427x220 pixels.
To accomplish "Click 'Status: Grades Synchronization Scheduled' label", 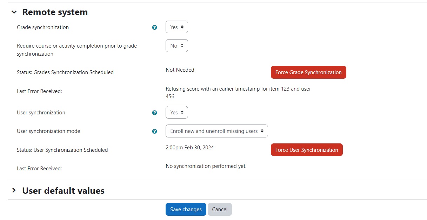I will pyautogui.click(x=65, y=72).
